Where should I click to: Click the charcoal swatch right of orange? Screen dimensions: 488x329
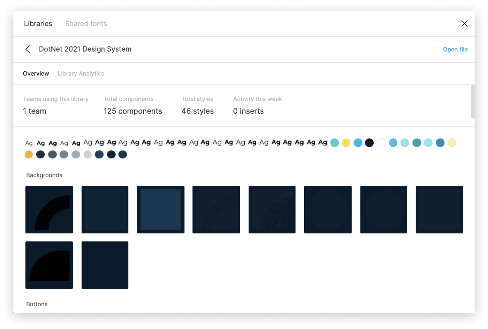point(40,155)
